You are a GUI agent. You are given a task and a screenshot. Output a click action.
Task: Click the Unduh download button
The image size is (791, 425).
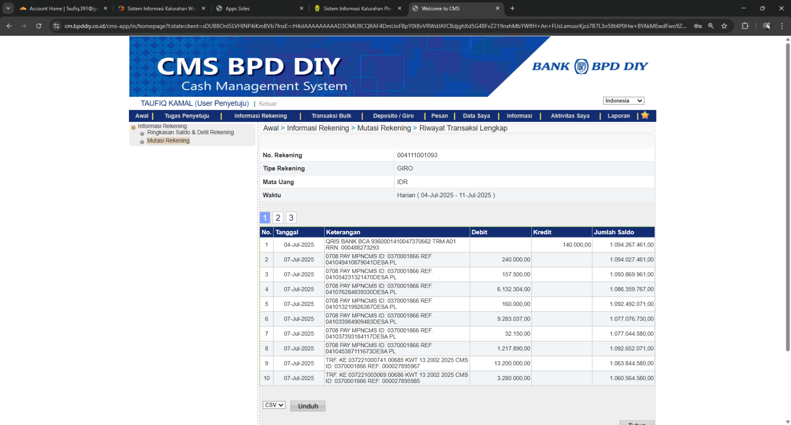click(308, 406)
